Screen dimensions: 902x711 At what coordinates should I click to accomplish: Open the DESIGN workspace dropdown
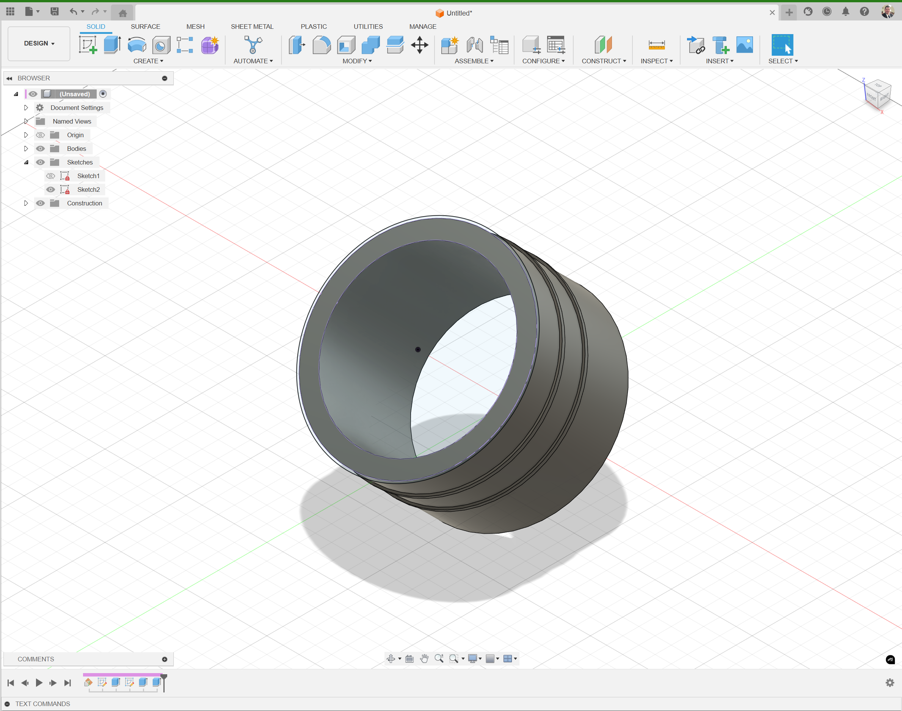(x=38, y=43)
